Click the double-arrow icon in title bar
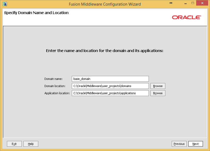This screenshot has width=210, height=151. tap(171, 3)
